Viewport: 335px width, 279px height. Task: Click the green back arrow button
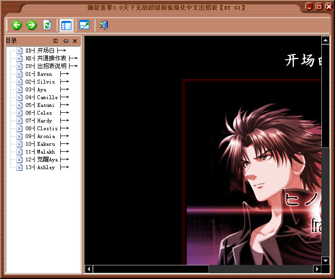(x=17, y=25)
